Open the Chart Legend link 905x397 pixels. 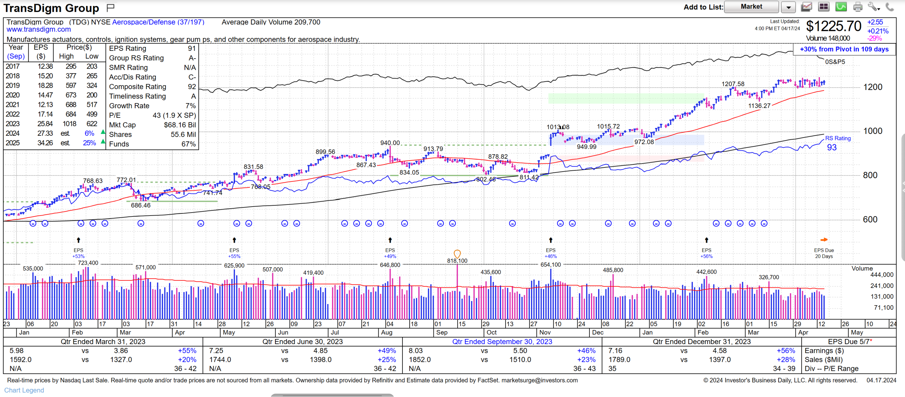24,390
